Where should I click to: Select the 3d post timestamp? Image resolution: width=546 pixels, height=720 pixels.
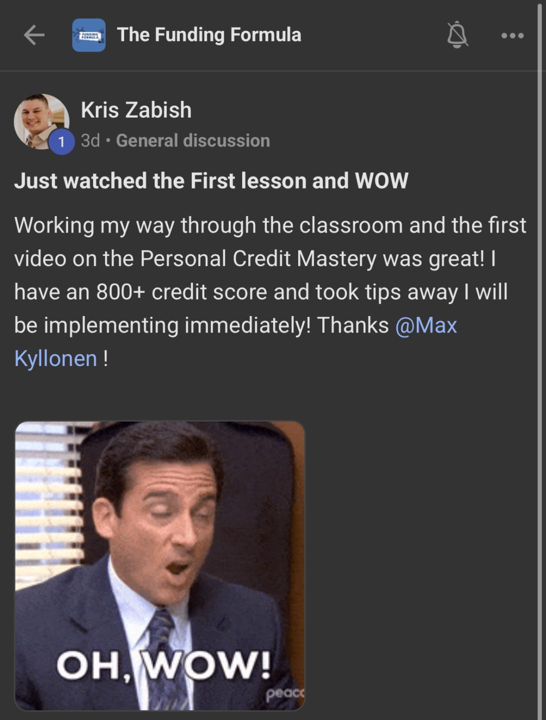pos(90,140)
